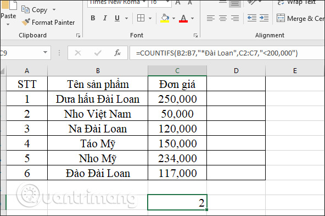Select the 120,000 price cell
The height and width of the screenshot is (216, 325).
[x=177, y=128]
